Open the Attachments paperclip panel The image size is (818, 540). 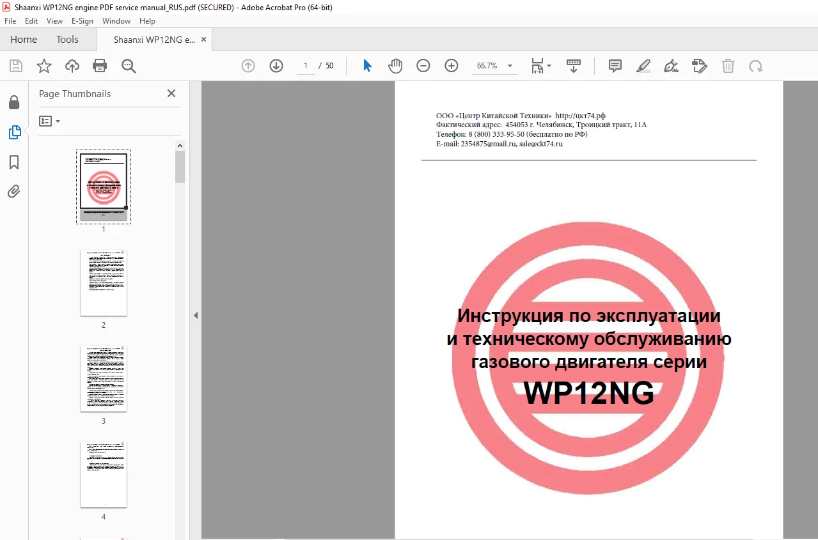click(14, 191)
